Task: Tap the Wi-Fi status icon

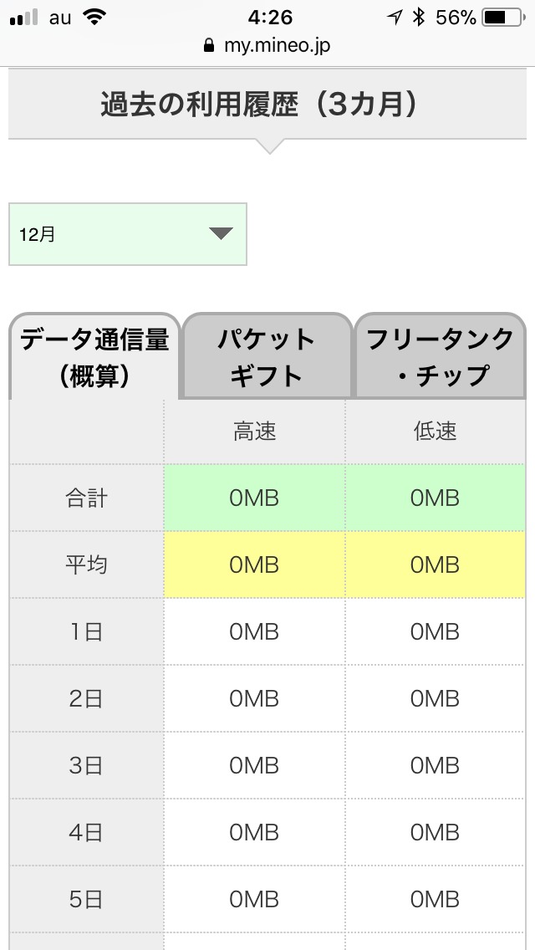Action: [95, 18]
